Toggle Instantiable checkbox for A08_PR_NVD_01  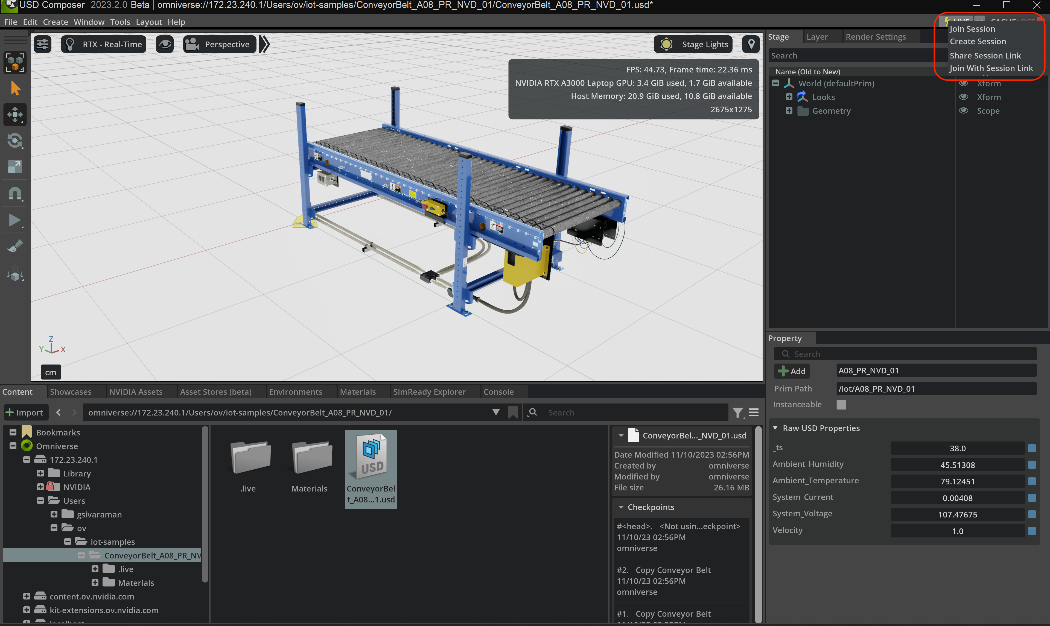[841, 405]
